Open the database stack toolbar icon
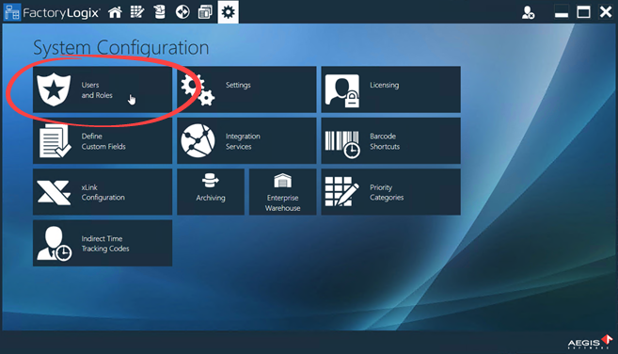Viewport: 618px width, 354px height. [x=160, y=12]
